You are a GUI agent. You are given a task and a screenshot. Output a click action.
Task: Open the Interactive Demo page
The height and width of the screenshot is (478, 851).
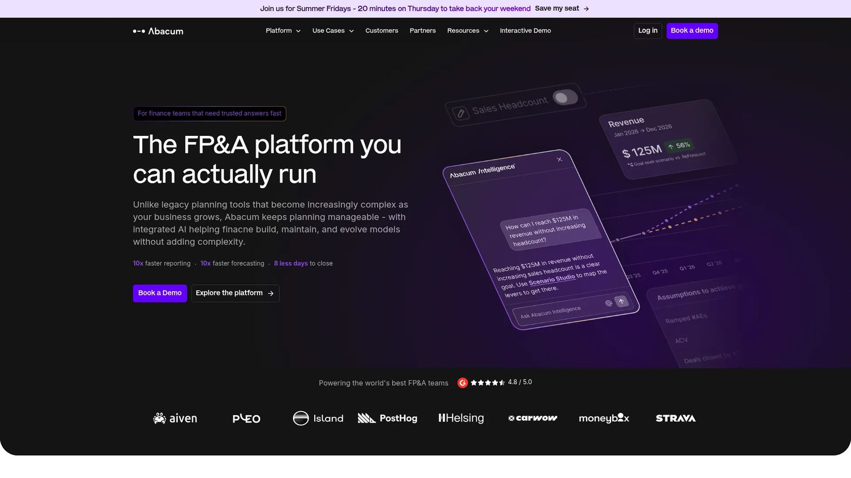point(526,31)
